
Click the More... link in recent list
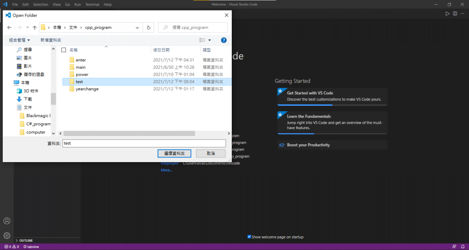pyautogui.click(x=166, y=170)
